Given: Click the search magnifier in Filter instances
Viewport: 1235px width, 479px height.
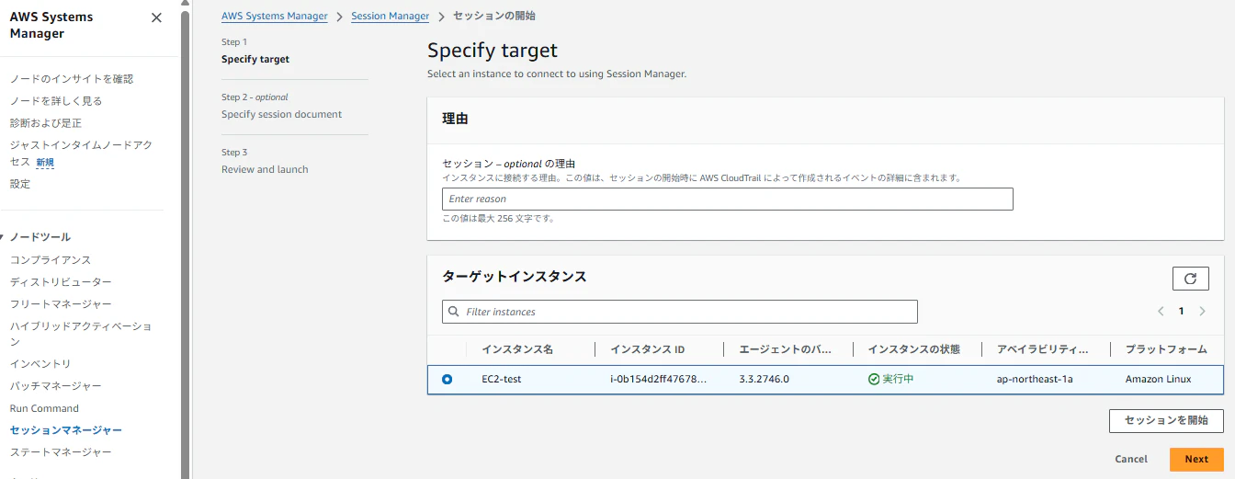Looking at the screenshot, I should pyautogui.click(x=453, y=312).
